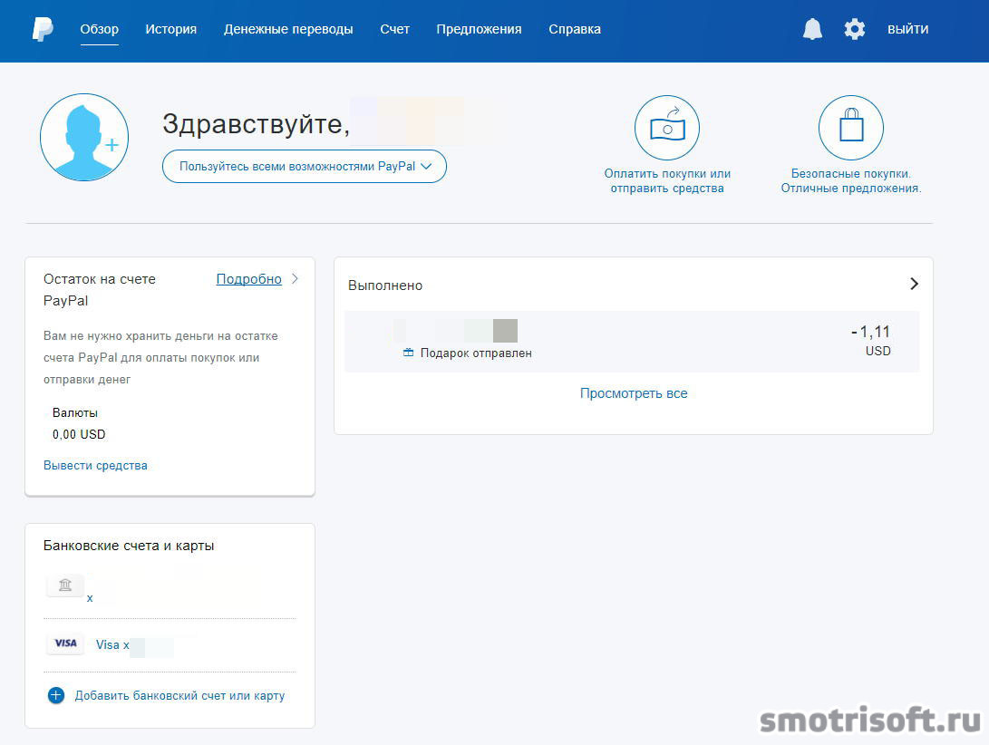Screen dimensions: 989x745
Task: Click the PayPal logo icon
Action: pyautogui.click(x=43, y=29)
